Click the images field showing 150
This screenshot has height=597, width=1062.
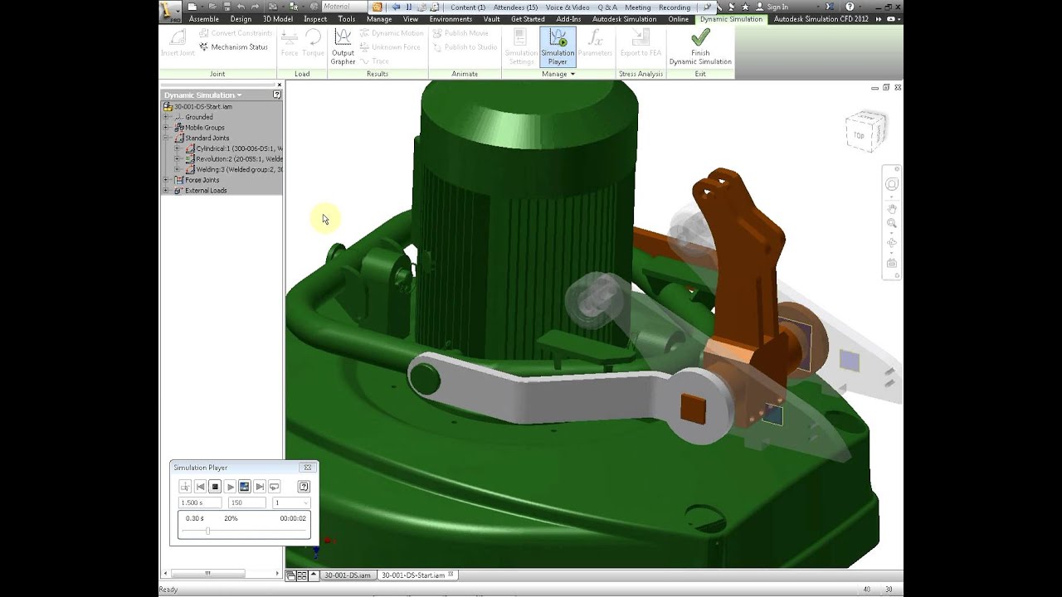246,502
